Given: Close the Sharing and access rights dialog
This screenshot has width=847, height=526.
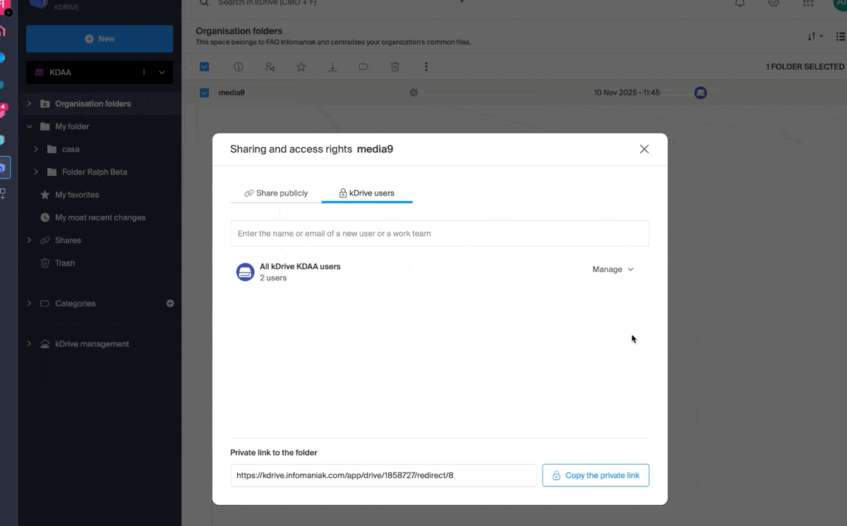Looking at the screenshot, I should (x=644, y=149).
